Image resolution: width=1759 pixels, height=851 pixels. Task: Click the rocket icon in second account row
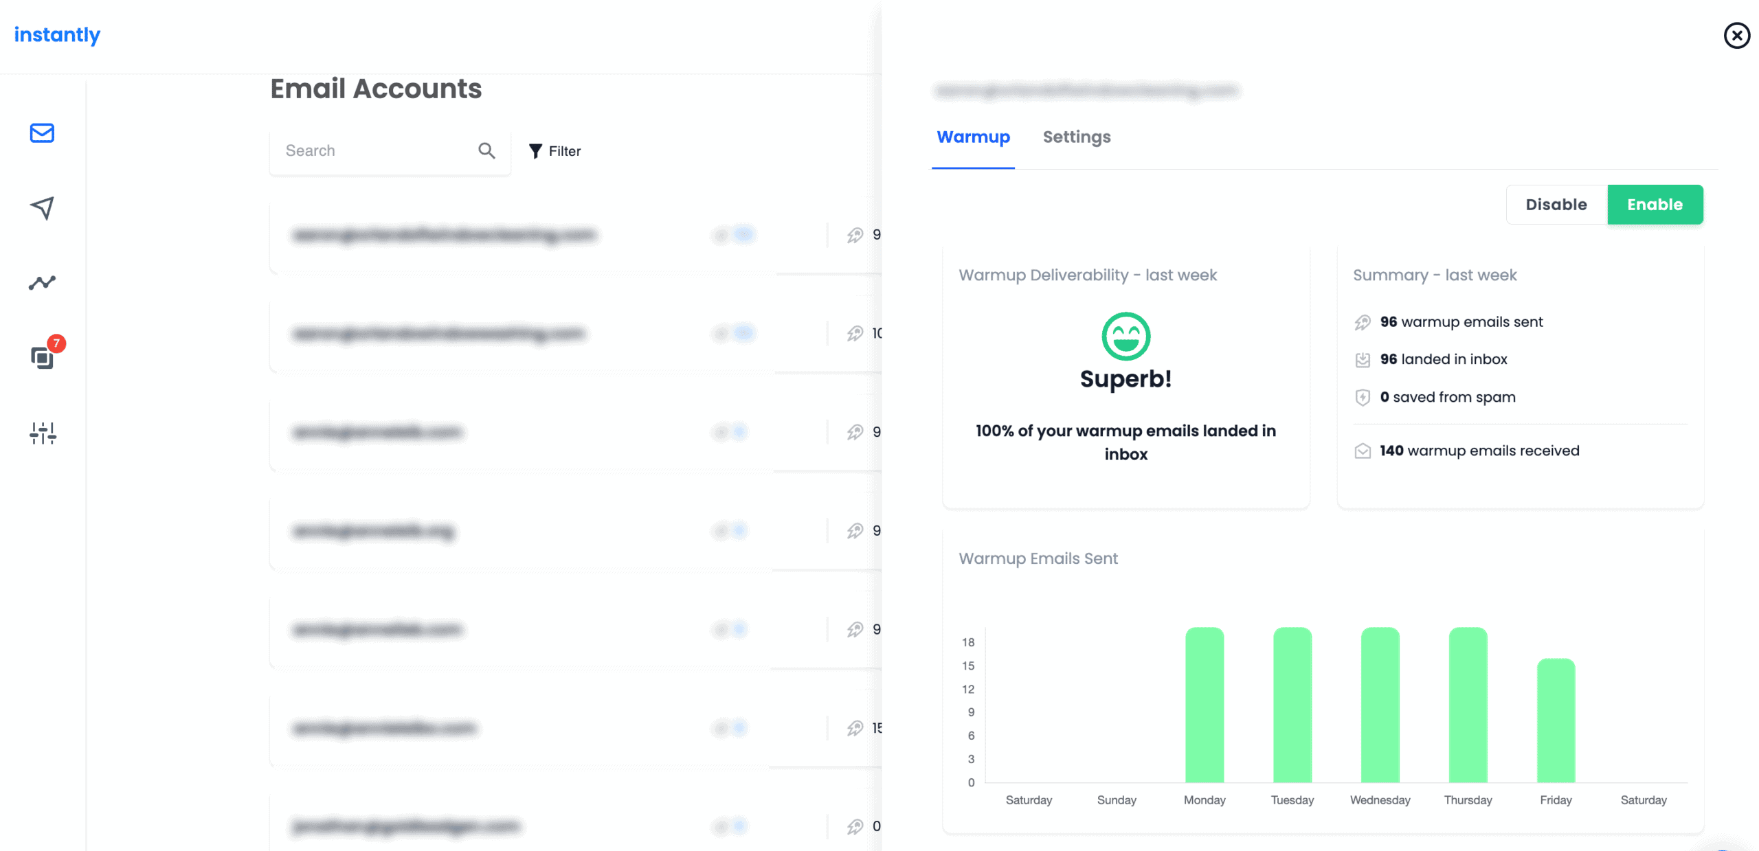click(x=855, y=333)
